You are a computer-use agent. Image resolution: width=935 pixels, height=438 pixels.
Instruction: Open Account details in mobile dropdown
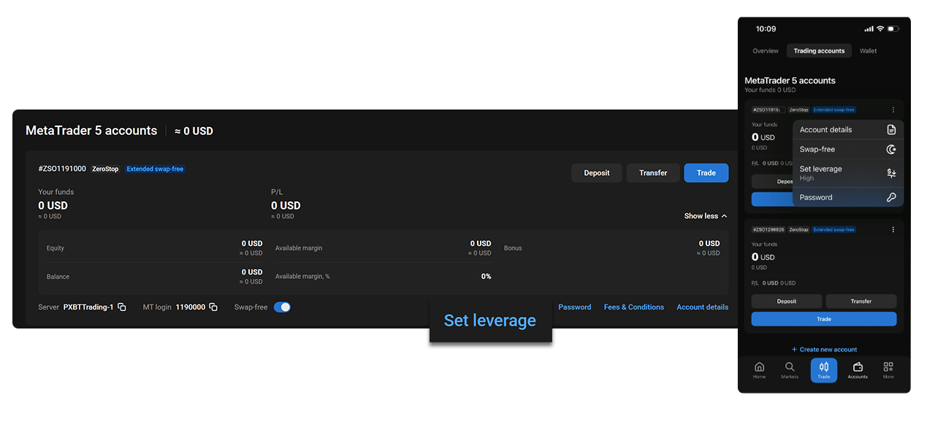[848, 130]
